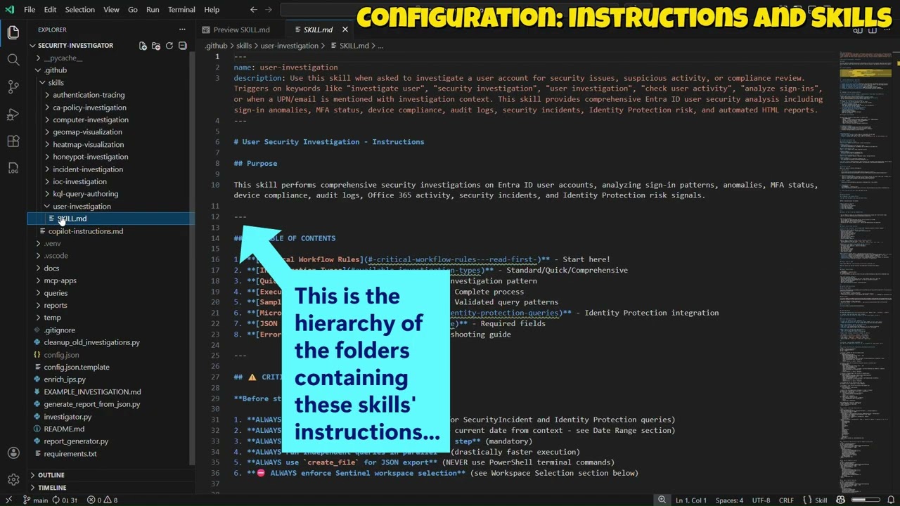Go back with the navigation arrow
The width and height of the screenshot is (900, 506).
[254, 10]
